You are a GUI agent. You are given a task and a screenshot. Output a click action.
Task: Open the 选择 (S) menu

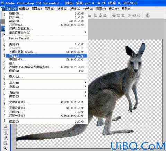coord(62,9)
